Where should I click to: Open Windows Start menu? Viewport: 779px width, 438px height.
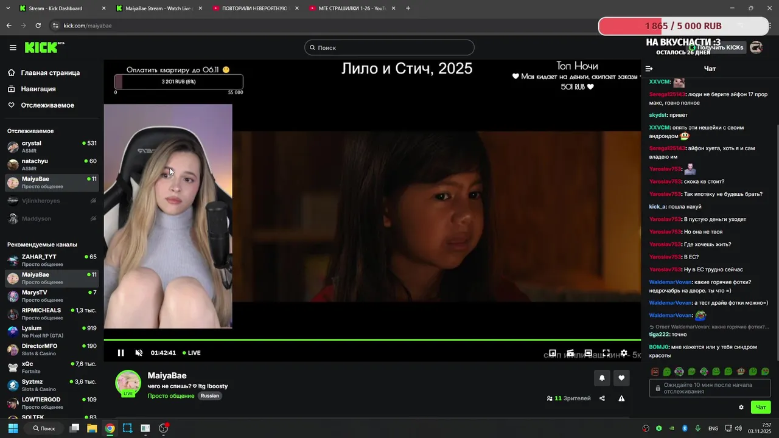point(13,428)
